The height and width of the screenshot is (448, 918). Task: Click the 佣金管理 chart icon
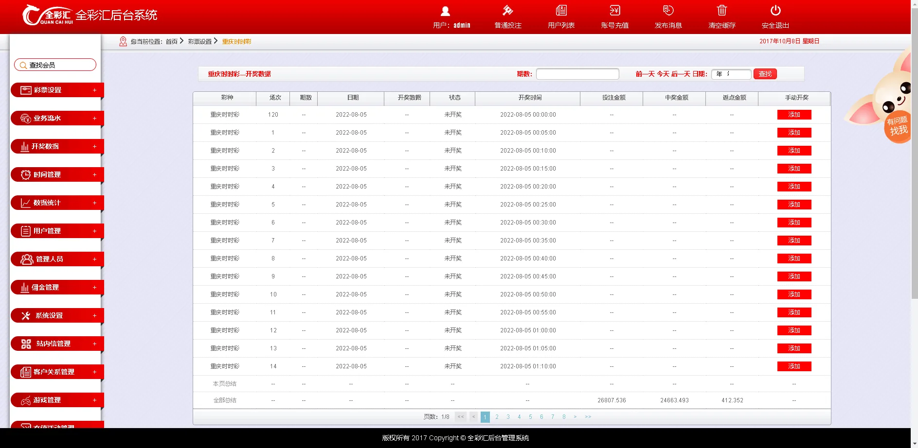pos(25,287)
